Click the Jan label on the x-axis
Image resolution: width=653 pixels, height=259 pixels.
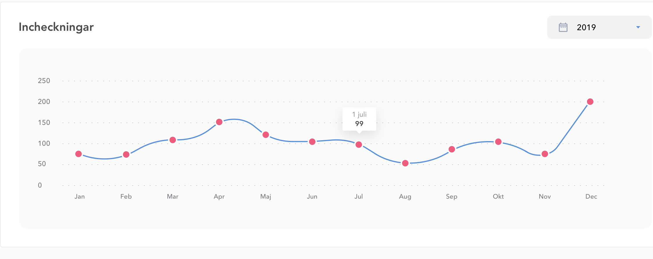pyautogui.click(x=79, y=197)
